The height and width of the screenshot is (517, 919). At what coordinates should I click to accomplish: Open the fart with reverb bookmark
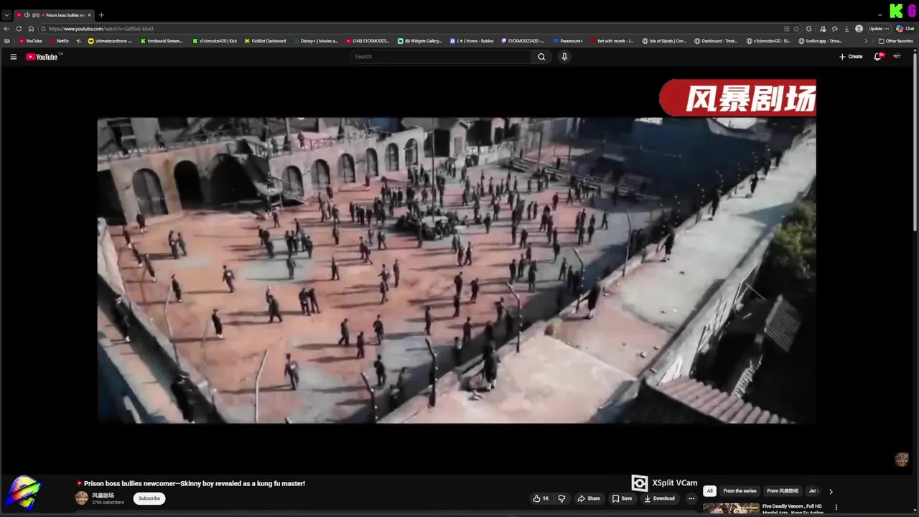pos(612,41)
